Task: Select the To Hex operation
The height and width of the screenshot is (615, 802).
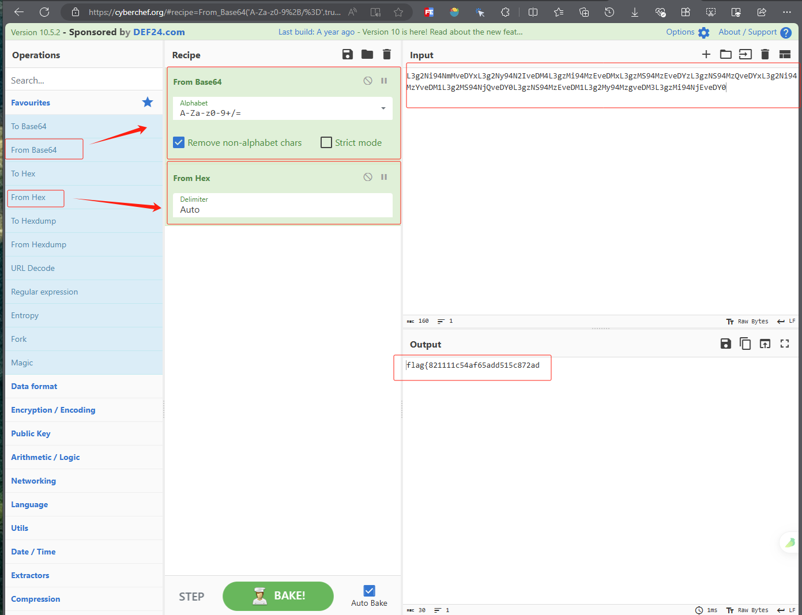Action: pyautogui.click(x=84, y=173)
